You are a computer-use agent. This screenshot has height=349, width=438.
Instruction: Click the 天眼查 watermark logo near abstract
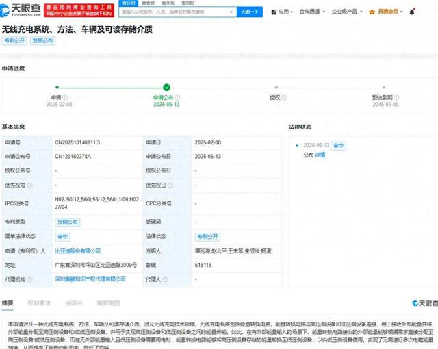(424, 303)
